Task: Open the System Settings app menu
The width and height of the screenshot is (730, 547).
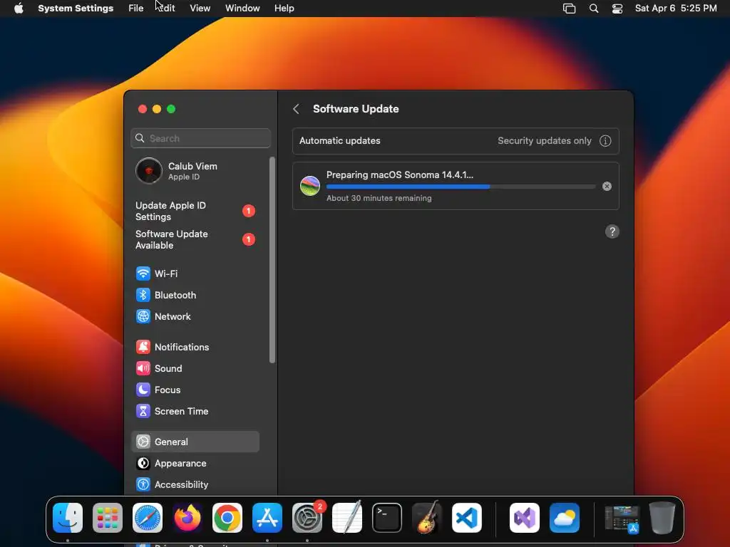Action: [76, 9]
